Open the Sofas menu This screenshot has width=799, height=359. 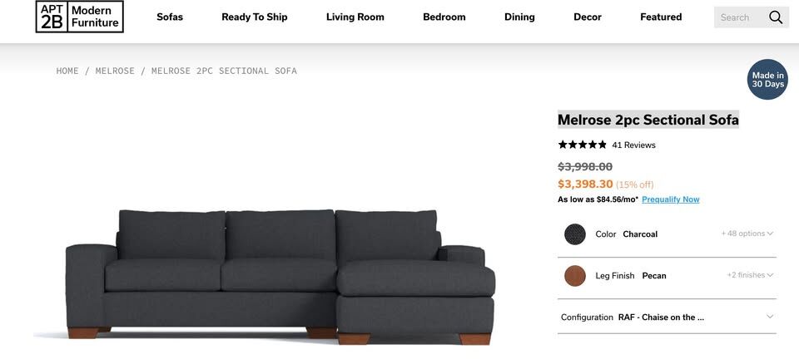coord(170,17)
